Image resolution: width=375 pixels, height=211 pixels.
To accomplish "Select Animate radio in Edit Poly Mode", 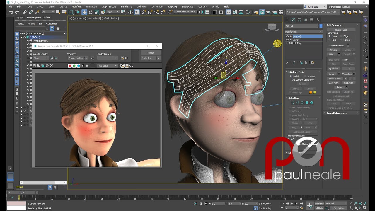I will click(305, 76).
